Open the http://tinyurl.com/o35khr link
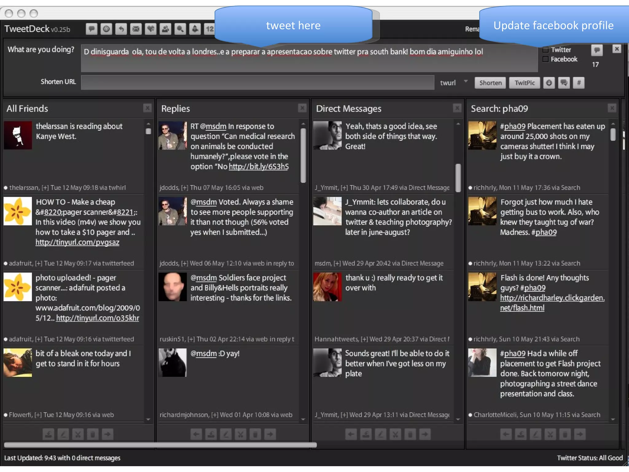The width and height of the screenshot is (629, 472). click(x=98, y=318)
